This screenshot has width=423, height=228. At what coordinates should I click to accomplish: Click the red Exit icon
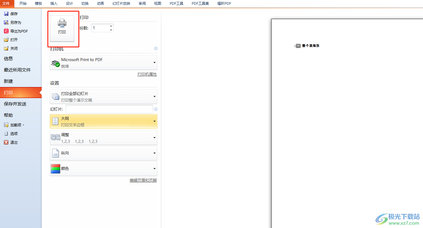[6, 142]
